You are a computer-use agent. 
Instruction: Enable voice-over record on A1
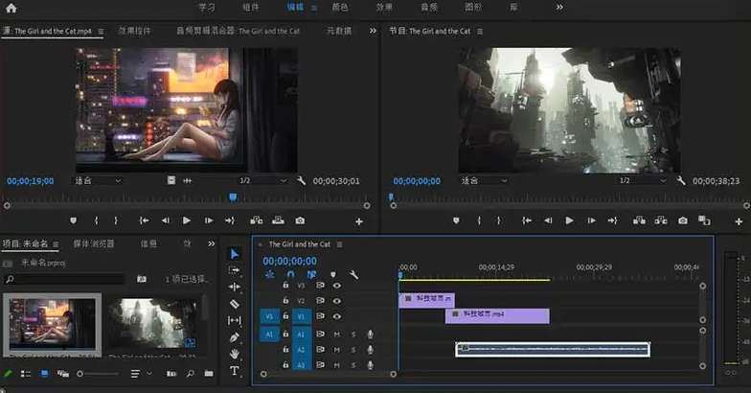[370, 334]
